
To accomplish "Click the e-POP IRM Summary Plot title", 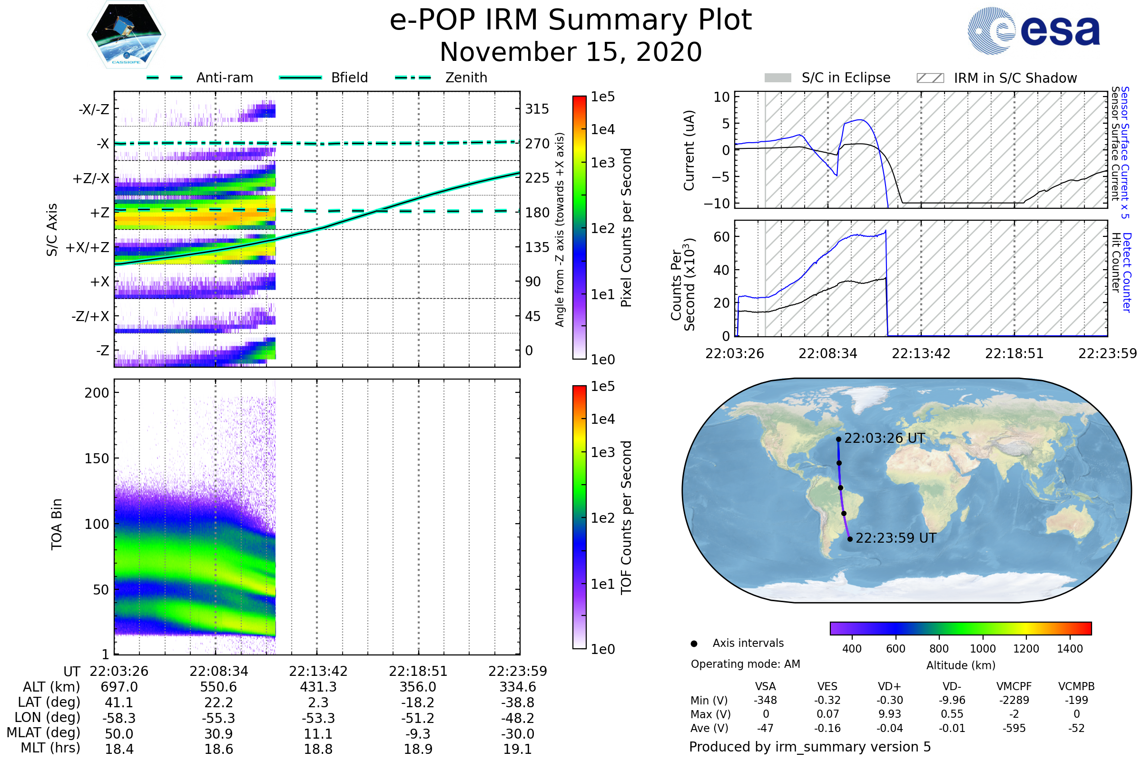I will [x=571, y=20].
